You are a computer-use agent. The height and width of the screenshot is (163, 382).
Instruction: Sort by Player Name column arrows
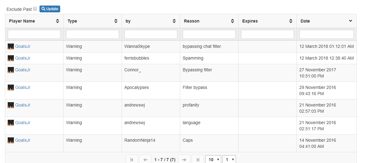tap(57, 21)
